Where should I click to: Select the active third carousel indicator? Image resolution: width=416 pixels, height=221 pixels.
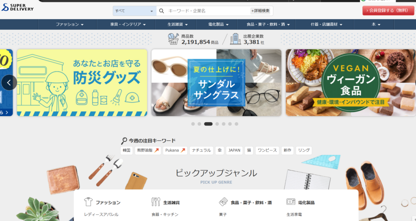pyautogui.click(x=208, y=124)
